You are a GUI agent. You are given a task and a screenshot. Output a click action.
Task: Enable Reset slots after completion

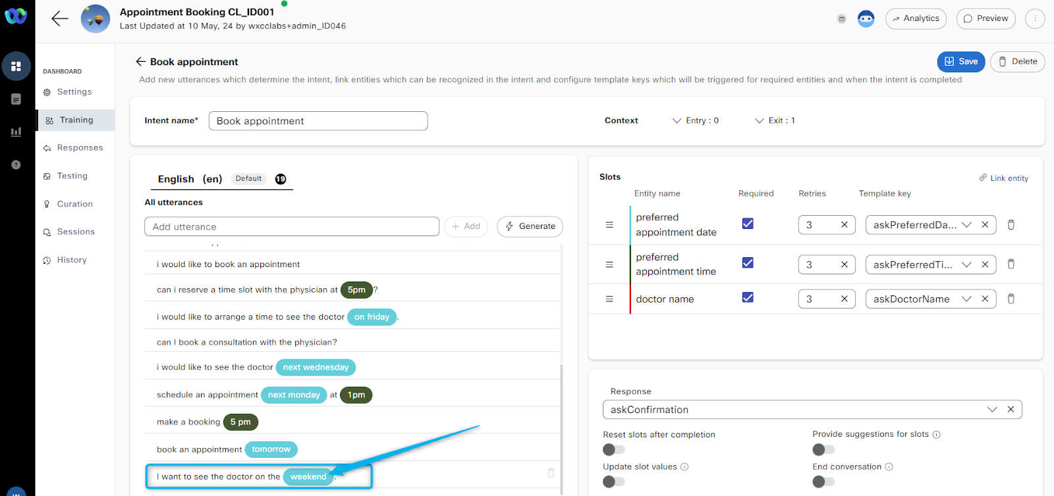click(x=613, y=449)
